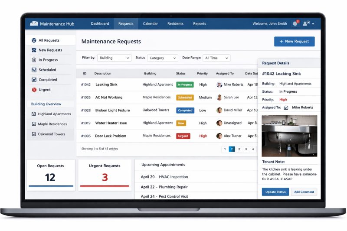The image size is (347, 231).
Task: Click the April 20 HVAC Inspection appointment
Action: [x=164, y=177]
